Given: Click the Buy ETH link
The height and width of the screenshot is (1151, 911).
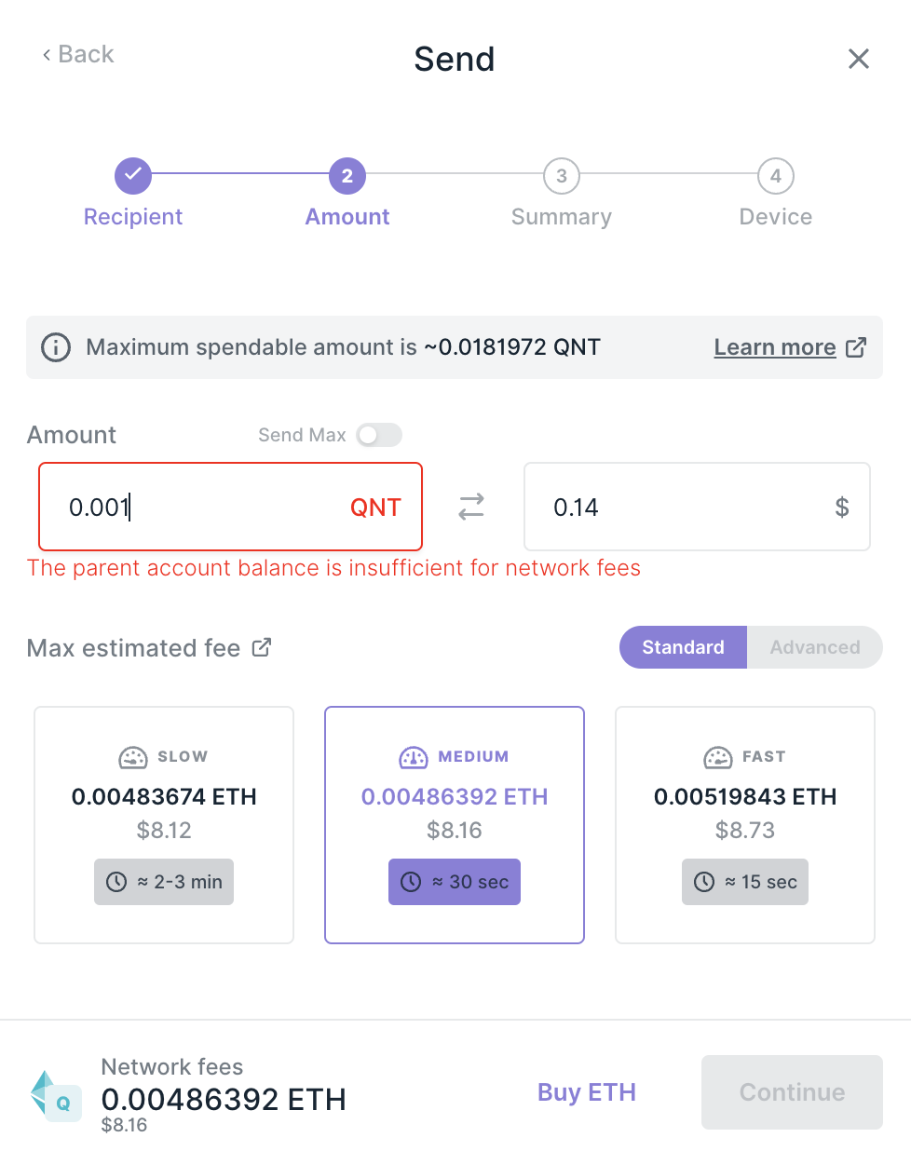Looking at the screenshot, I should pyautogui.click(x=587, y=1092).
